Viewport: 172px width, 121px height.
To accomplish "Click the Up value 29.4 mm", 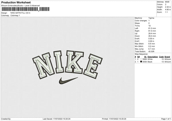I will 152,33.
